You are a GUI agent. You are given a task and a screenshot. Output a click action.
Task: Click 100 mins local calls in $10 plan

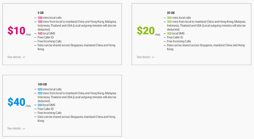50,18
